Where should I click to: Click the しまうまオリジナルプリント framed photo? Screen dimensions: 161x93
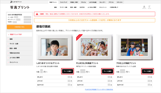[55, 47]
